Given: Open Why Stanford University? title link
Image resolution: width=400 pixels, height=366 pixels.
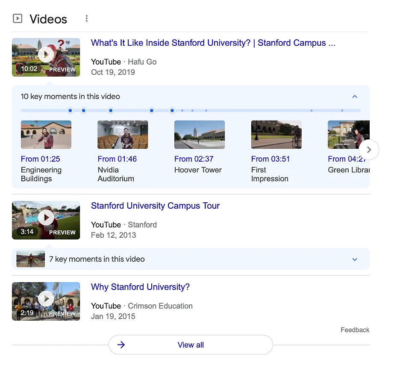Looking at the screenshot, I should 140,287.
